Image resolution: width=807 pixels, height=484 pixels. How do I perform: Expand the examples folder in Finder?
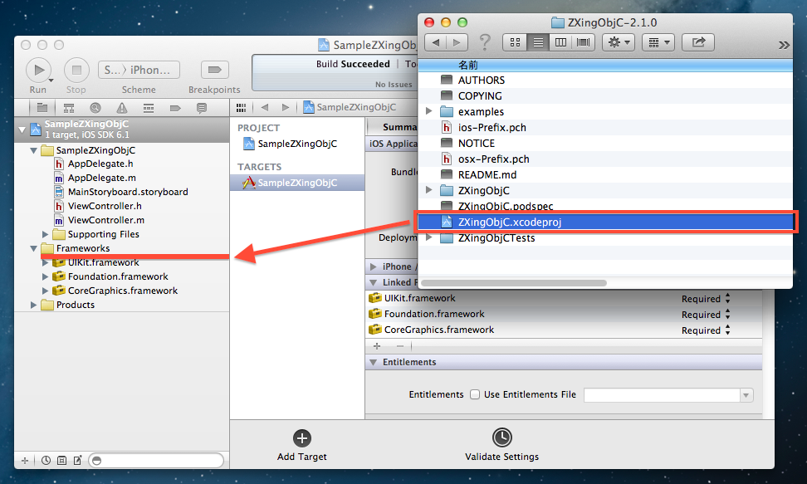pos(428,111)
